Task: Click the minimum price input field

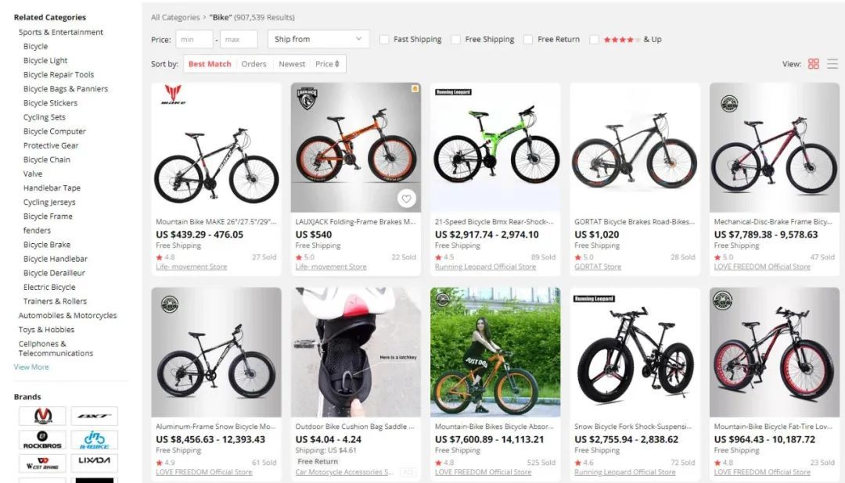Action: pos(193,39)
